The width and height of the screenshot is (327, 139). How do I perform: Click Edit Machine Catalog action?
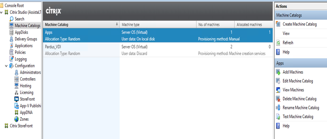click(298, 81)
